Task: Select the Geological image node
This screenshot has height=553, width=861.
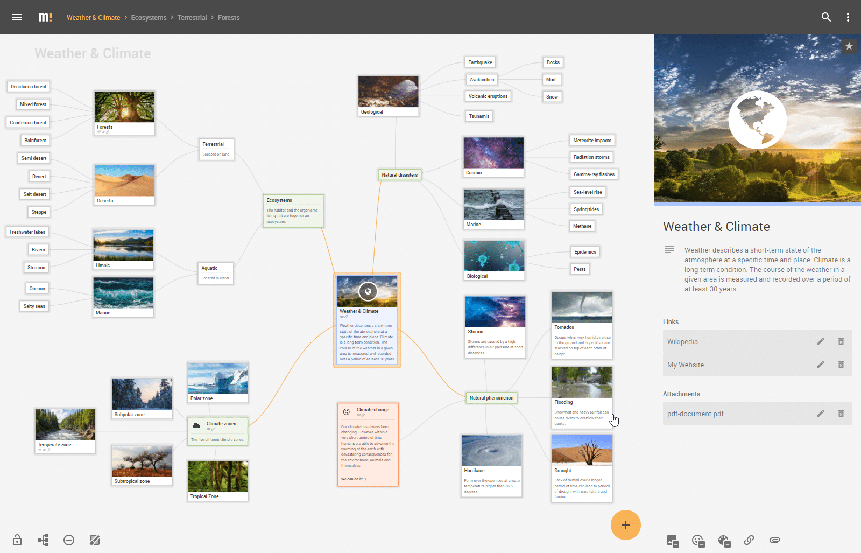Action: [x=388, y=96]
